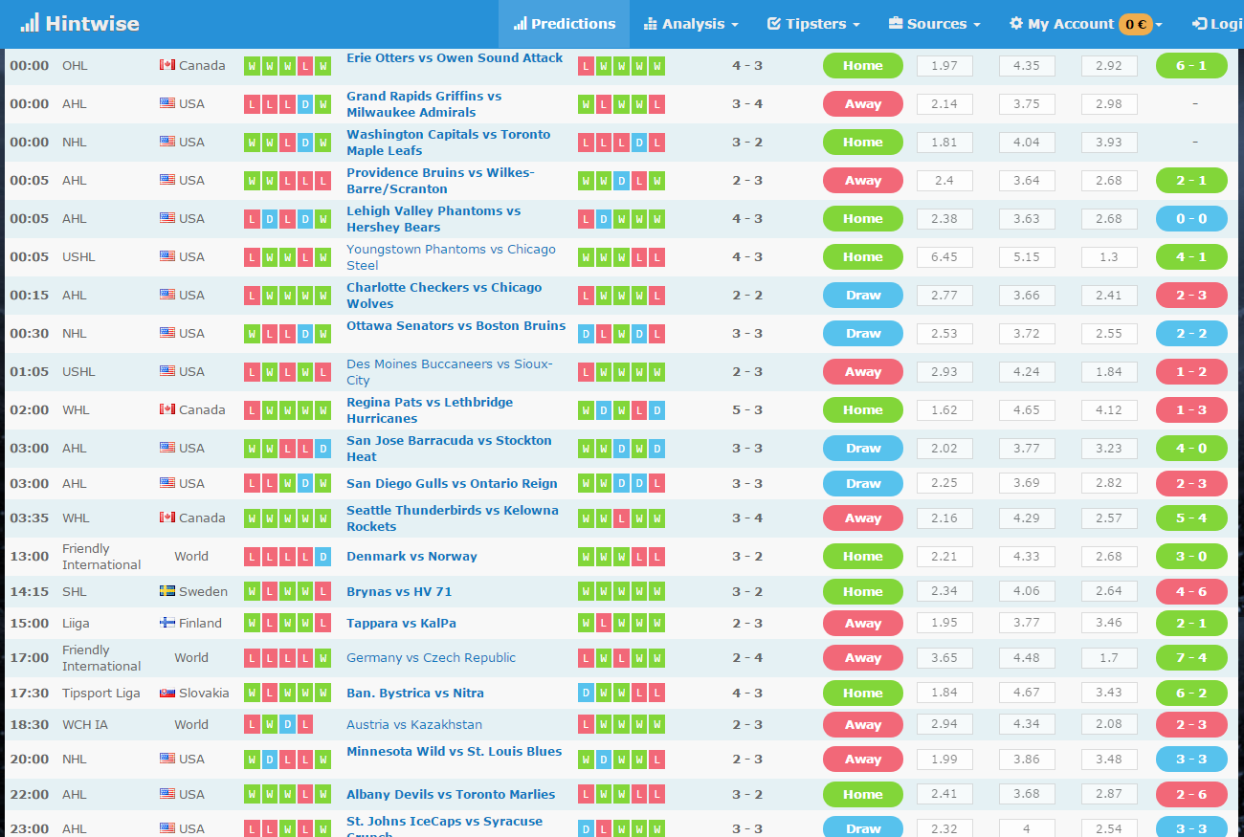Click Canada flag in Regina Pats row
Viewport: 1244px width, 837px height.
coord(167,409)
